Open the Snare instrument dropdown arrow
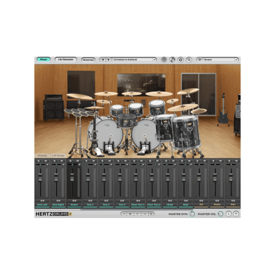This screenshot has height=275, width=275. (236, 60)
